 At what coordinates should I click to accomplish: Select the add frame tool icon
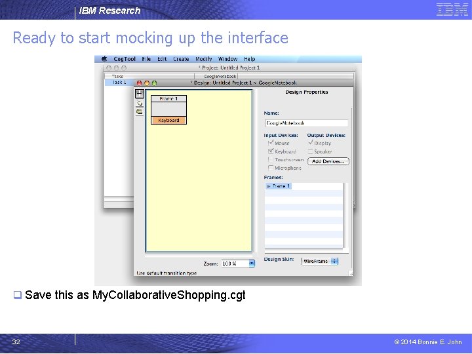pyautogui.click(x=140, y=94)
